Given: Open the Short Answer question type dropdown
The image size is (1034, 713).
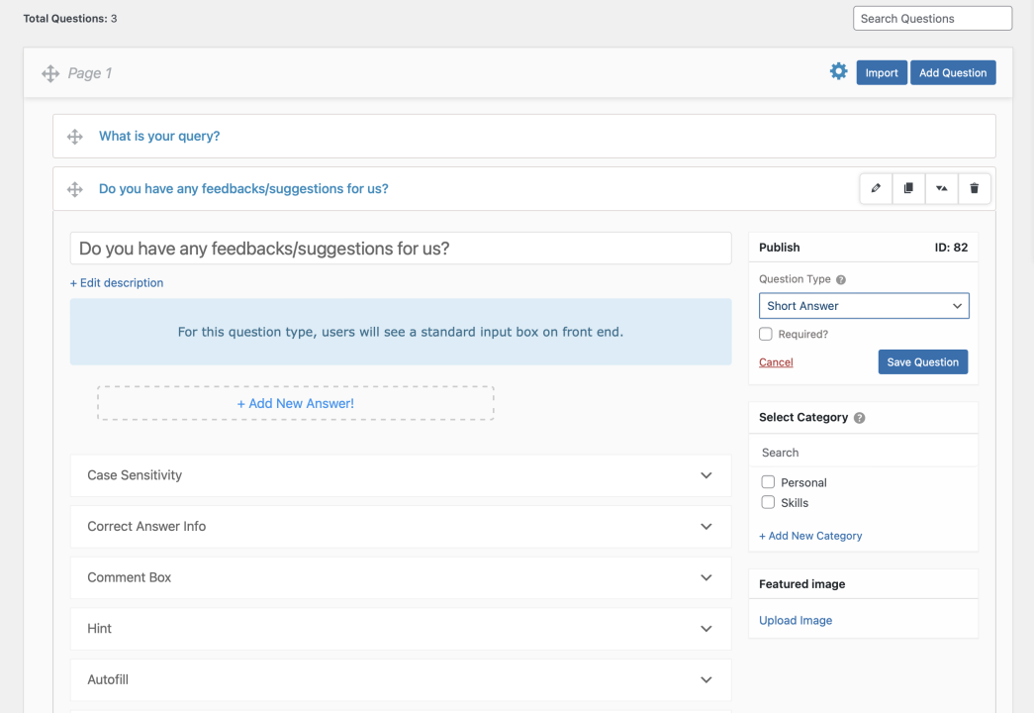Looking at the screenshot, I should click(x=863, y=305).
